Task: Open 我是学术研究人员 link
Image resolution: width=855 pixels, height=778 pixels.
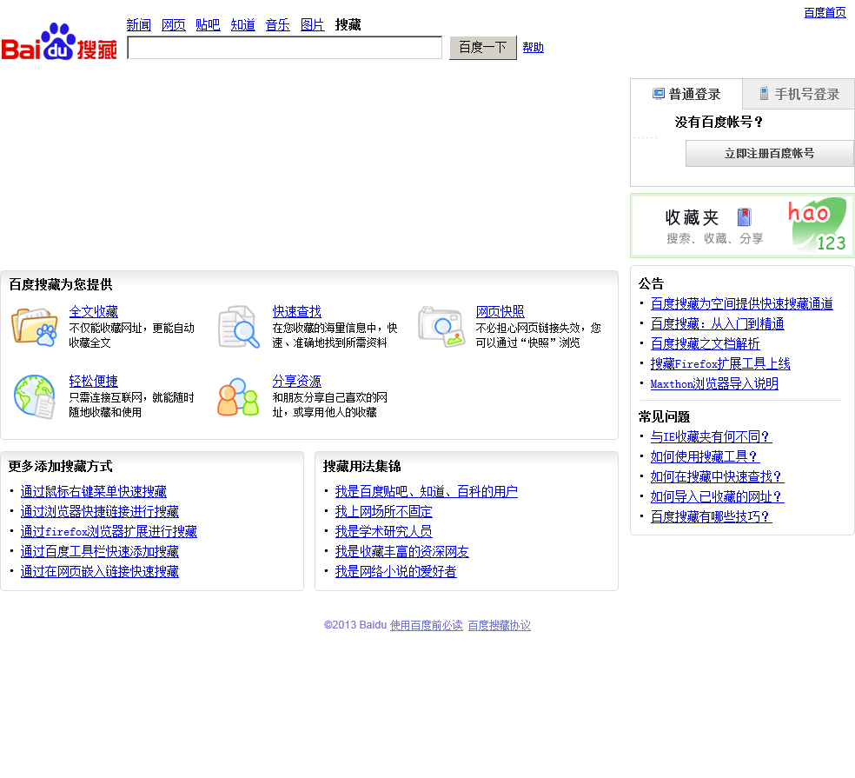Action: (x=383, y=531)
